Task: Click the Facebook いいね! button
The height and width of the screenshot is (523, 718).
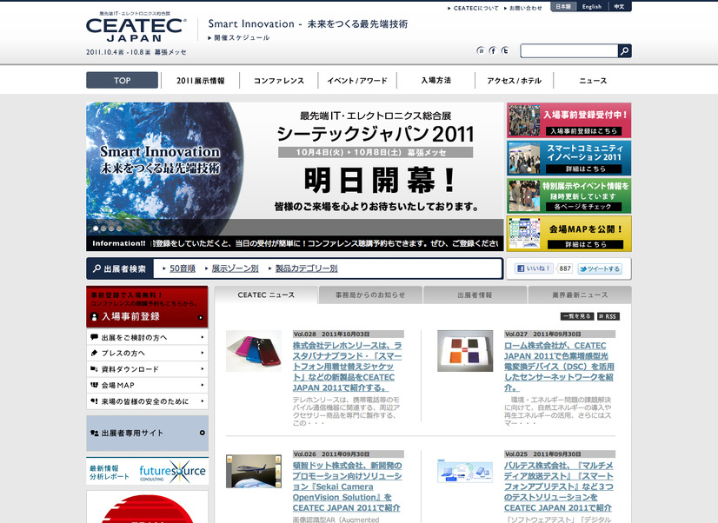Action: click(x=534, y=268)
